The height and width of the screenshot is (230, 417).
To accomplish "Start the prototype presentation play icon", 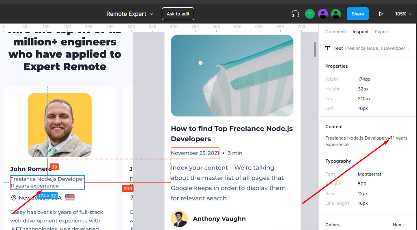I will (x=381, y=14).
